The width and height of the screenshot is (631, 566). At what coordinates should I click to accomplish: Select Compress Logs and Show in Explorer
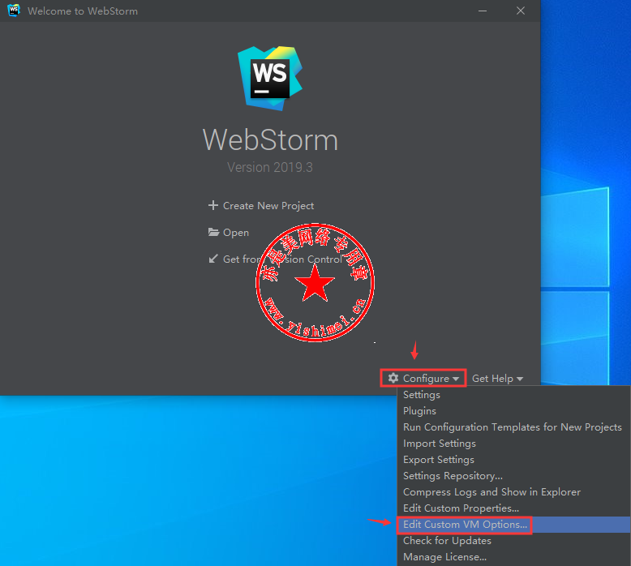514,492
